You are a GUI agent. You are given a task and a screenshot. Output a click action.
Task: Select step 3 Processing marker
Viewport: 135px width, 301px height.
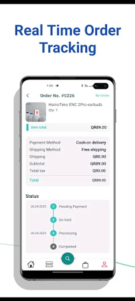(53, 233)
